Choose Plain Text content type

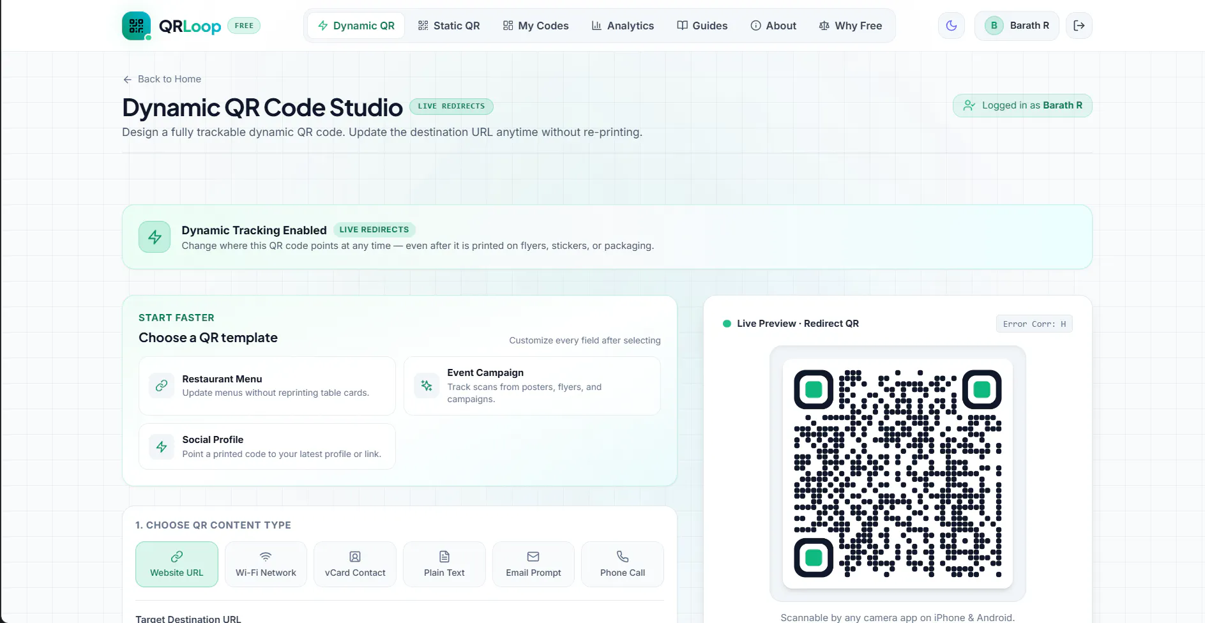coord(444,564)
